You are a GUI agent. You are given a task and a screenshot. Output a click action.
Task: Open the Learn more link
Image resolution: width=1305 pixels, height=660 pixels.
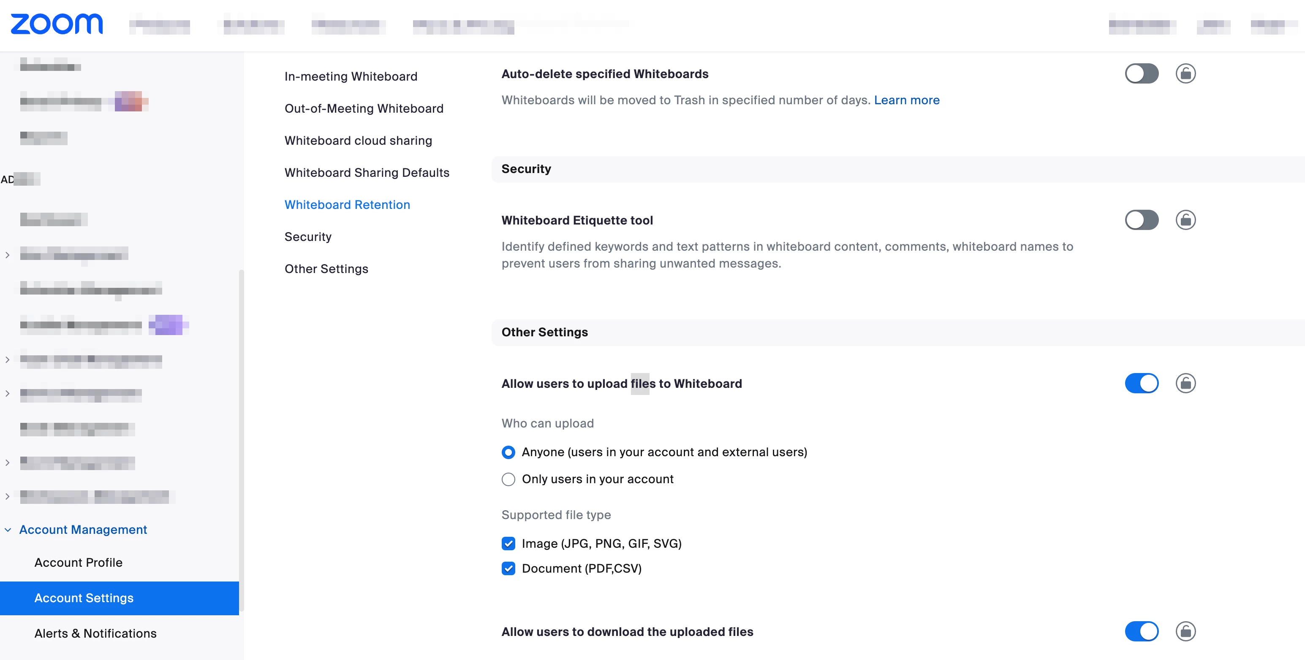point(906,100)
